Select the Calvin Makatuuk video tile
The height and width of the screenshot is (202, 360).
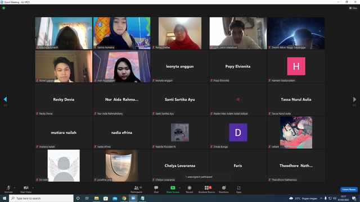[238, 33]
